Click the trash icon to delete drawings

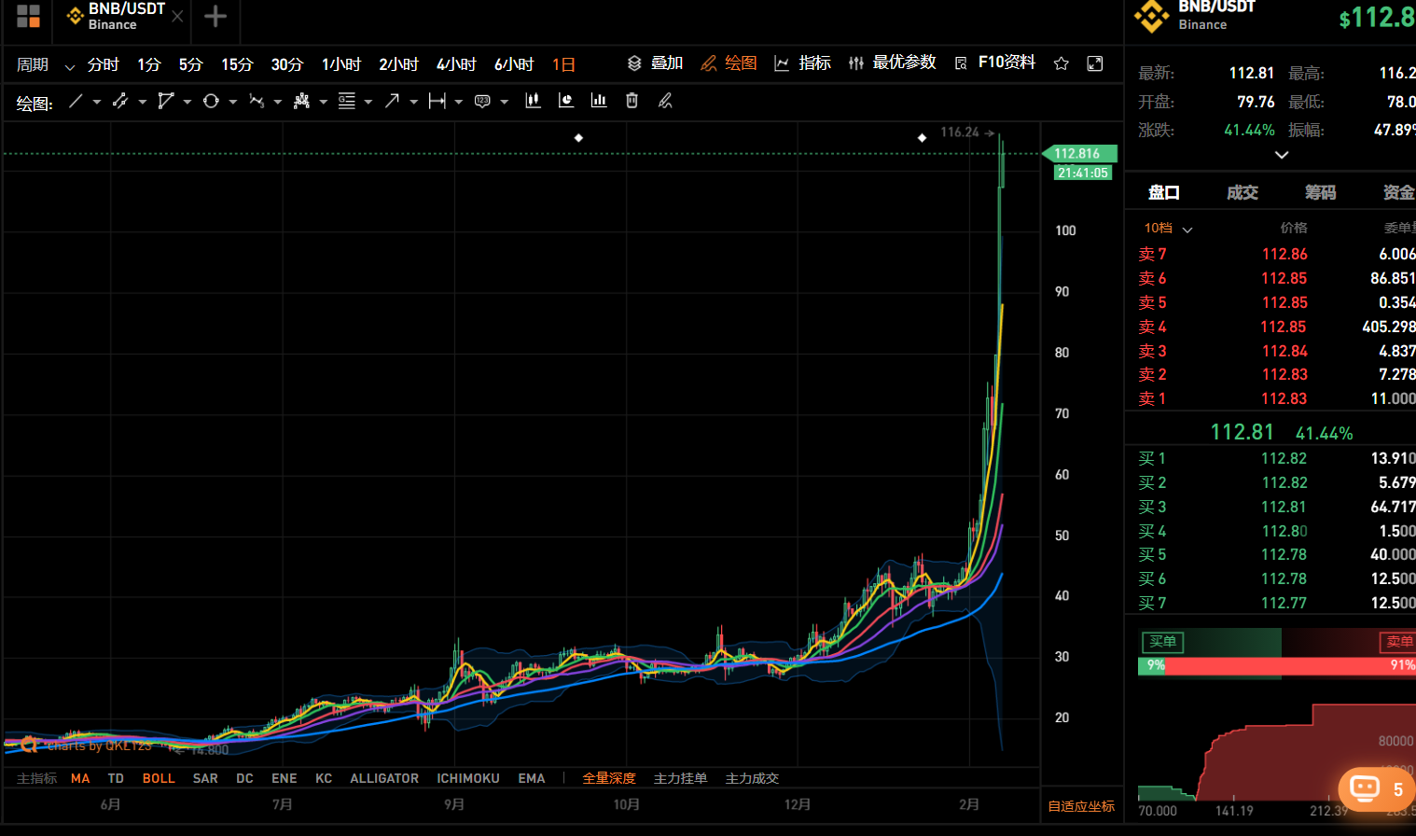click(632, 101)
